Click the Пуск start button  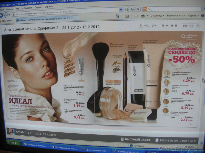(13, 143)
